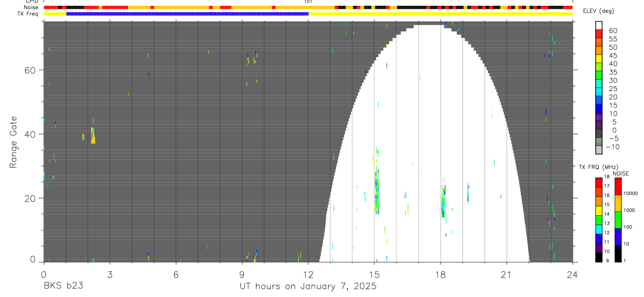This screenshot has width=644, height=297.
Task: Click x-axis tick label '12'
Action: (308, 274)
